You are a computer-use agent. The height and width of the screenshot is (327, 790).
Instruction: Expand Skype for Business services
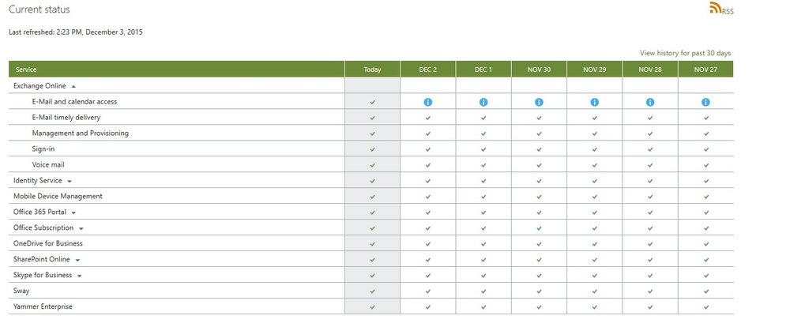[80, 276]
